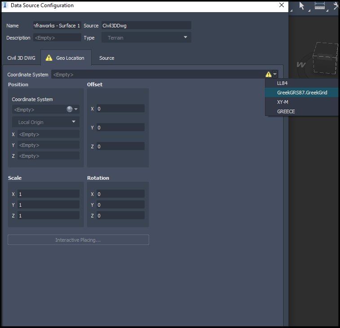Collapse the top Coordinate System dropdown arrow
Image resolution: width=340 pixels, height=328 pixels.
coord(275,75)
